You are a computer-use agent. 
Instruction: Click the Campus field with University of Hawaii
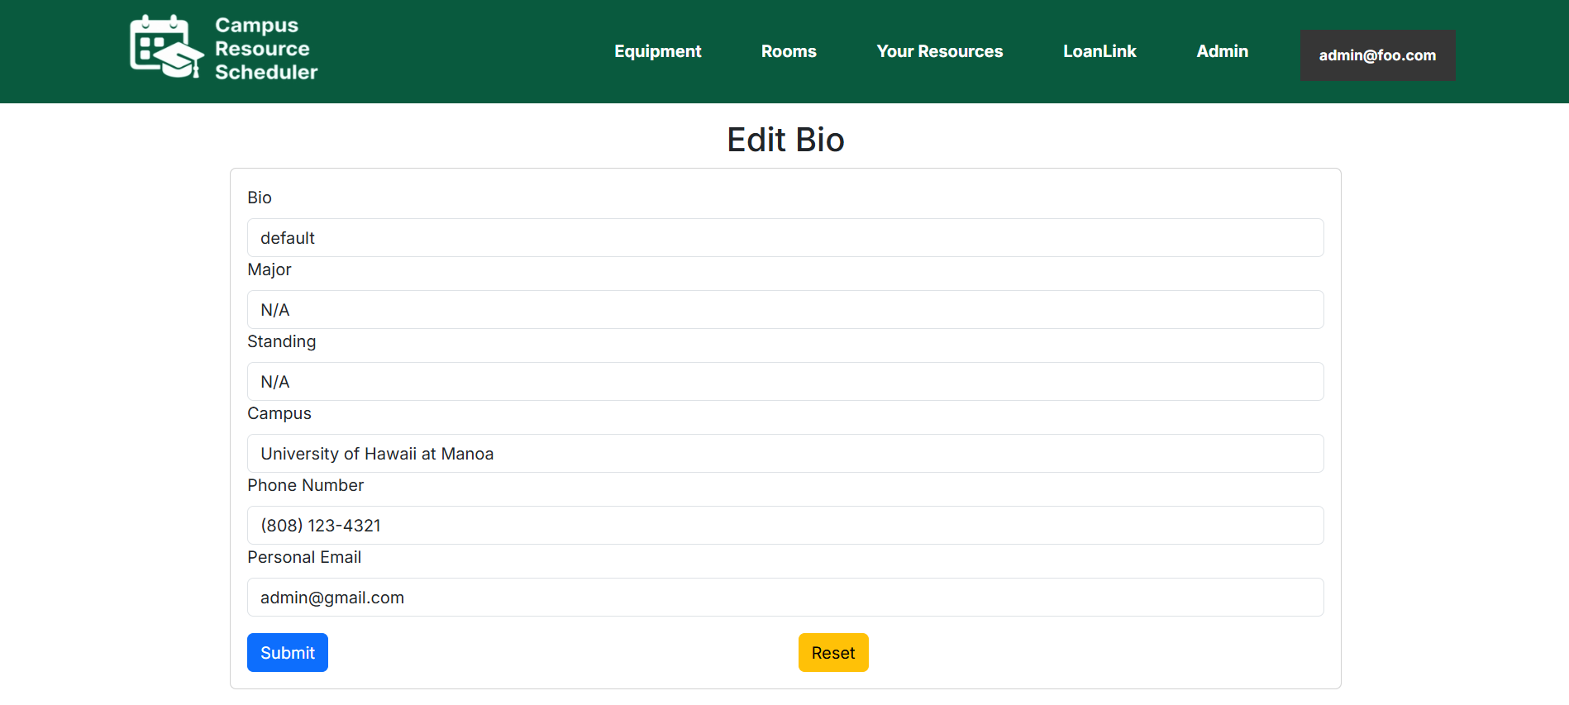click(784, 454)
